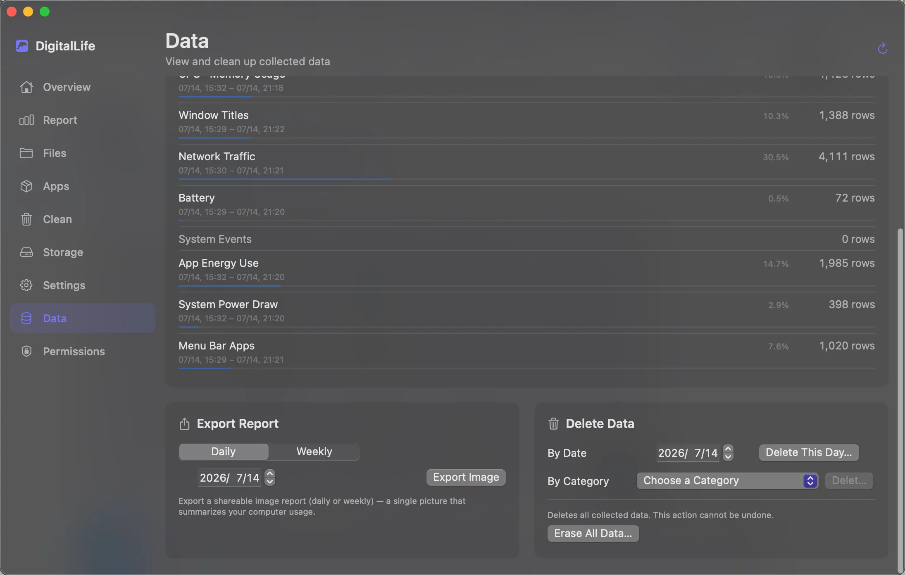Click the Permissions shield icon
This screenshot has height=575, width=905.
(26, 352)
